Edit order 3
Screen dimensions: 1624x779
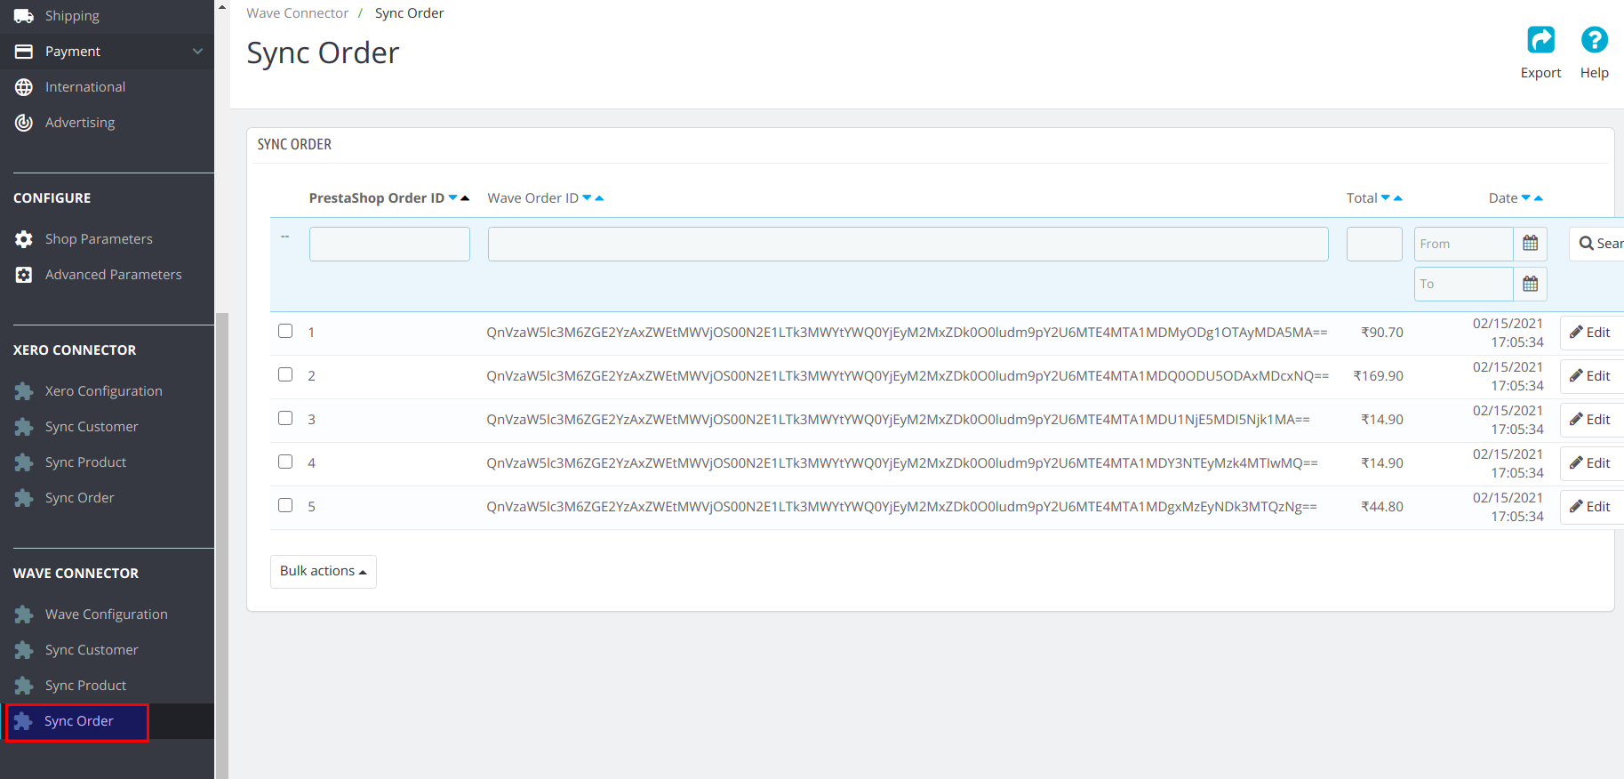click(1591, 420)
